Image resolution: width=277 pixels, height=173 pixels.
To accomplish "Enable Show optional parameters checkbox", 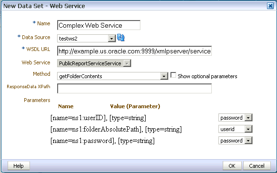I will coord(173,75).
